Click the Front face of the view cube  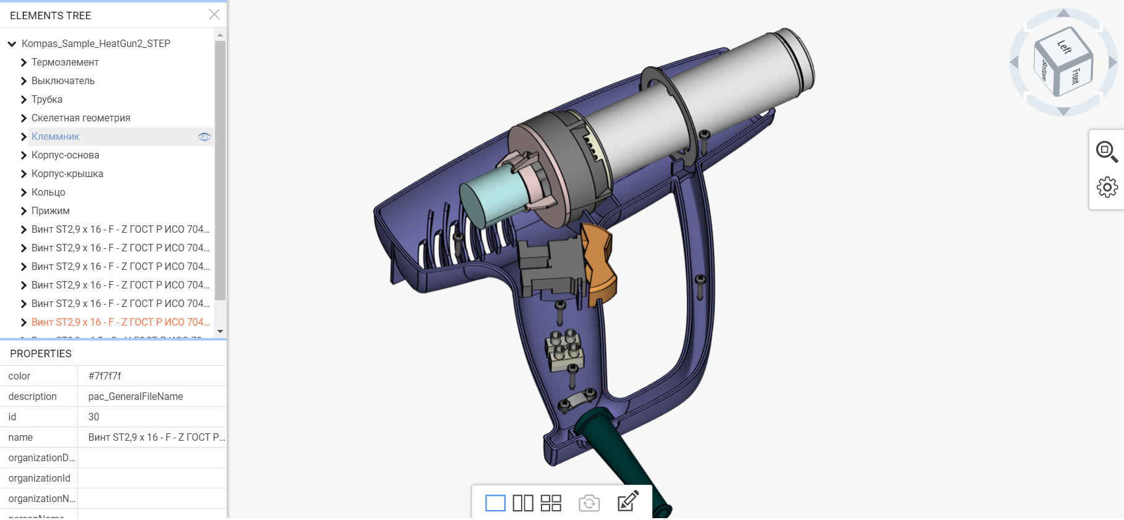point(1076,76)
